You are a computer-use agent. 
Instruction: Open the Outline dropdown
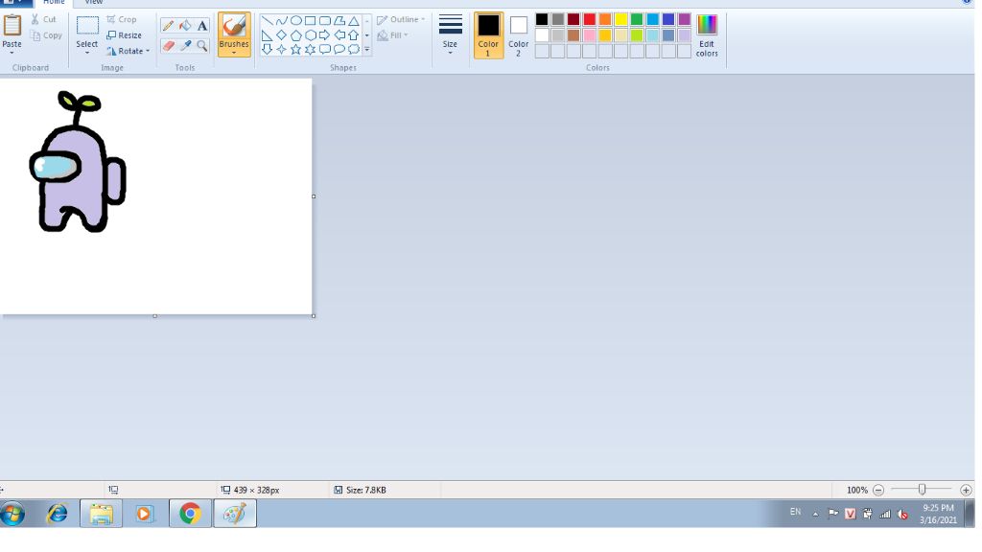[x=401, y=20]
